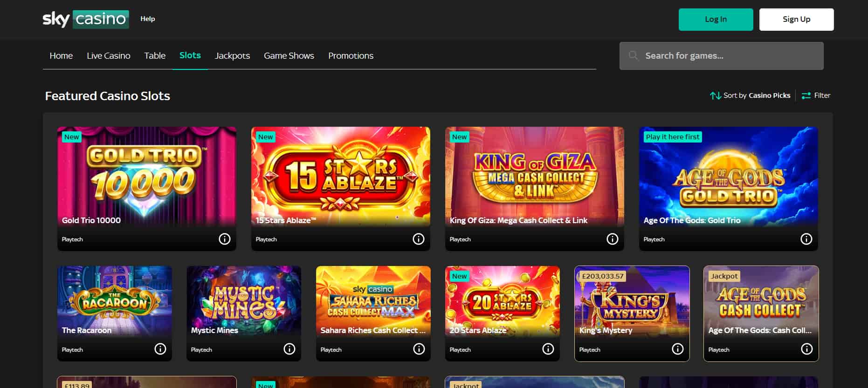Click the £203,033.57 jackpot badge
This screenshot has height=388, width=868.
[x=603, y=276]
